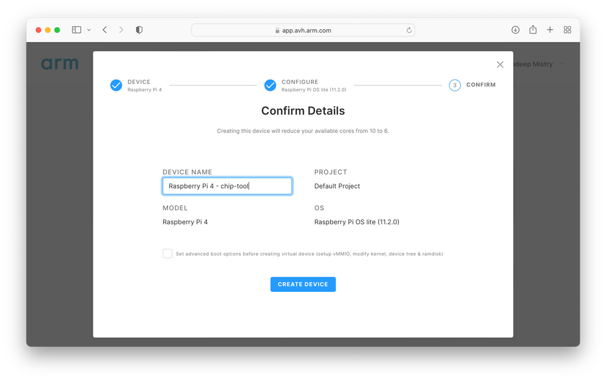
Task: Click the Safari sidebar toggle icon
Action: pos(76,30)
